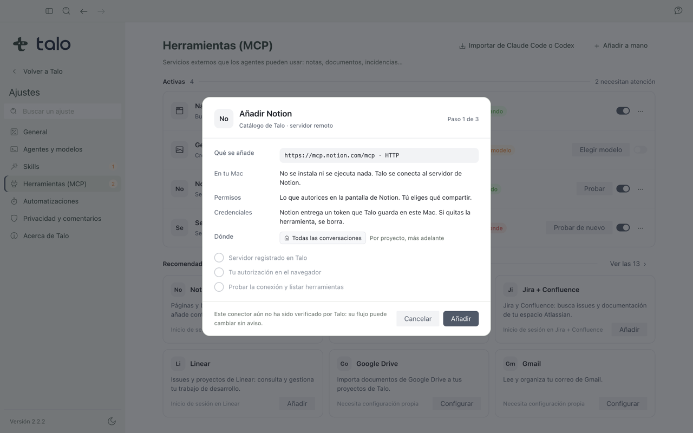The height and width of the screenshot is (433, 693).
Task: Click the image icon of second active tool
Action: 179,150
